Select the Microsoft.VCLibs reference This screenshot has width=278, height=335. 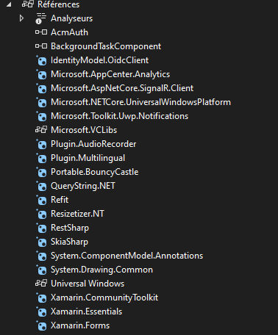(x=84, y=130)
